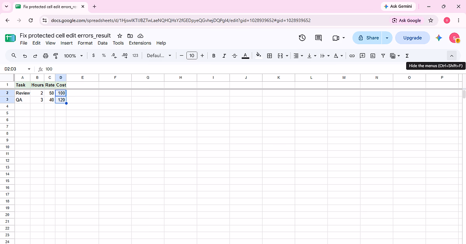View the cloud document status icon

[141, 36]
